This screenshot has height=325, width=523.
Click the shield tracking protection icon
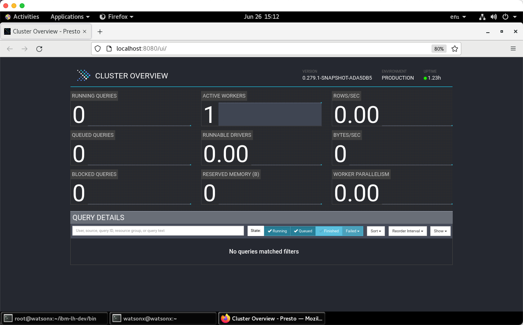(x=98, y=49)
